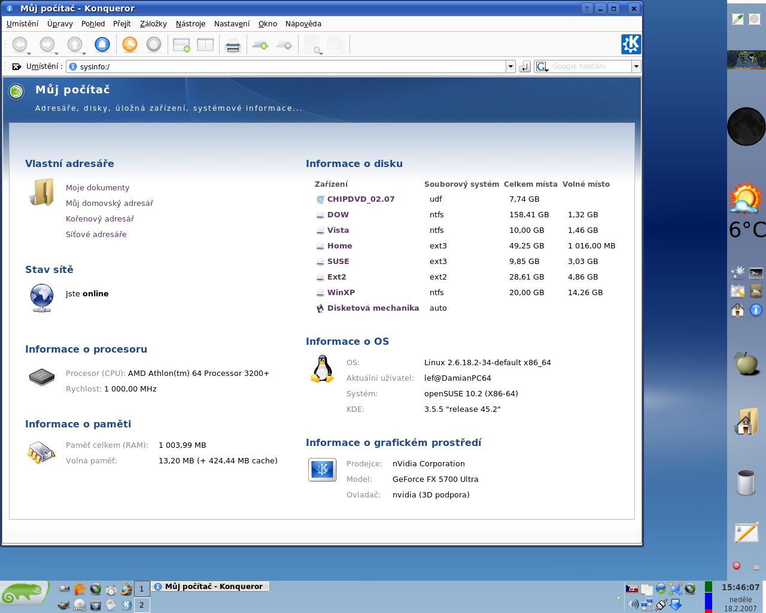Open the Umístění menu
This screenshot has width=766, height=613.
22,24
